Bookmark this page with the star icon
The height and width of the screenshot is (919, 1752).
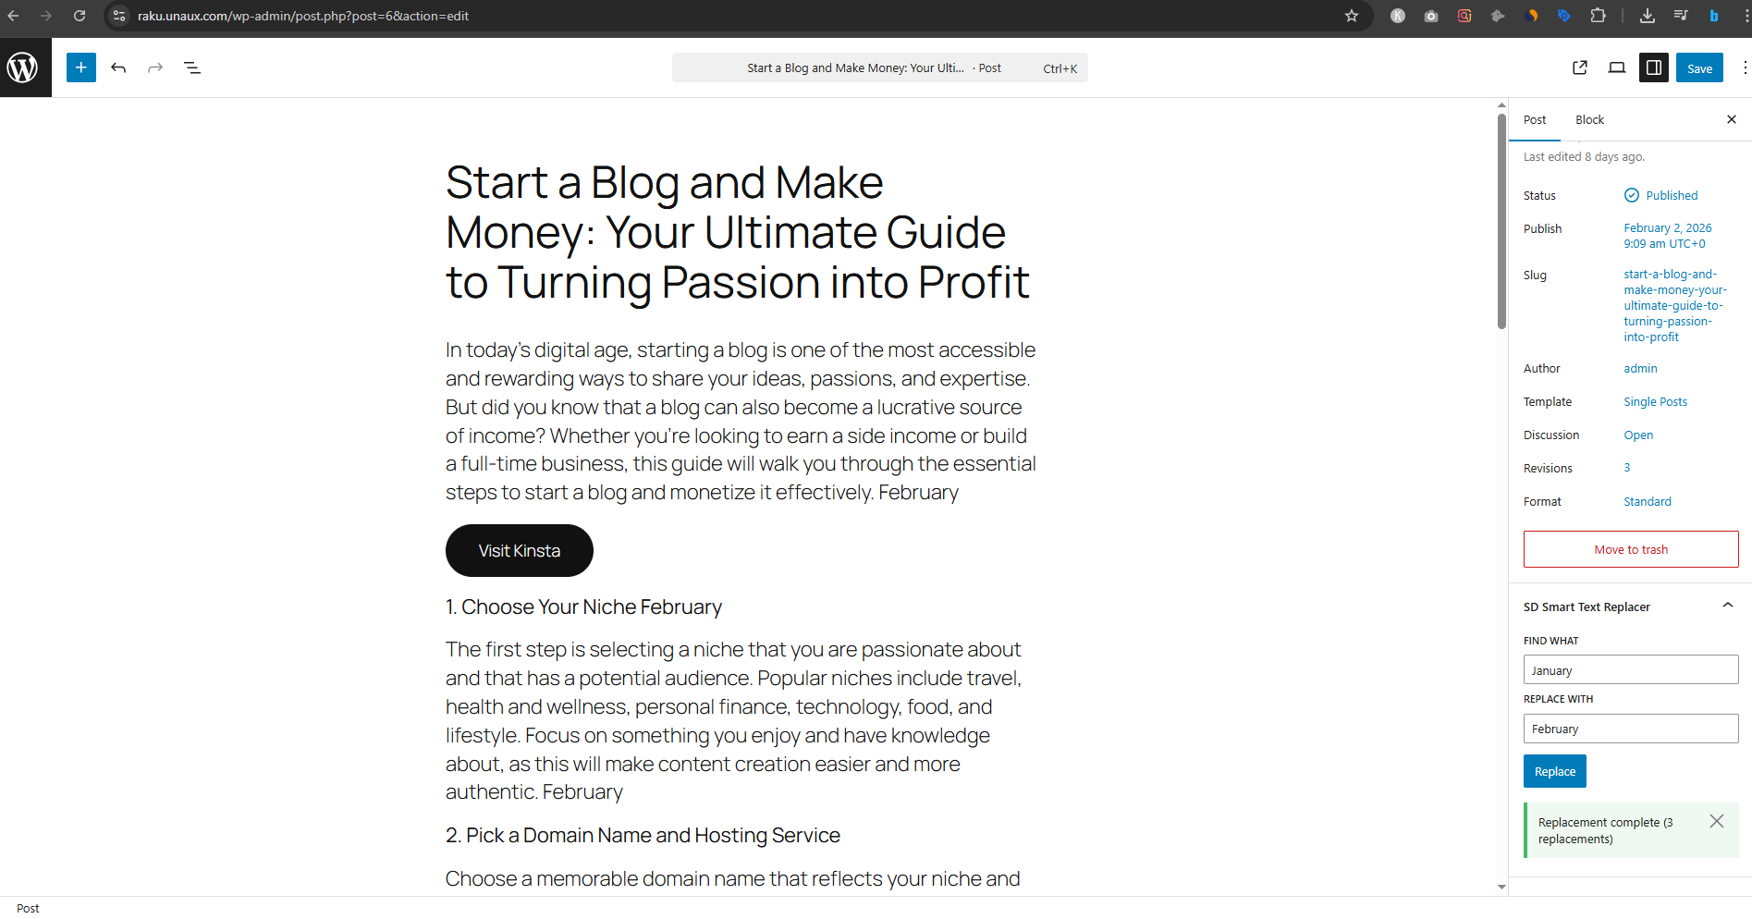click(1352, 16)
